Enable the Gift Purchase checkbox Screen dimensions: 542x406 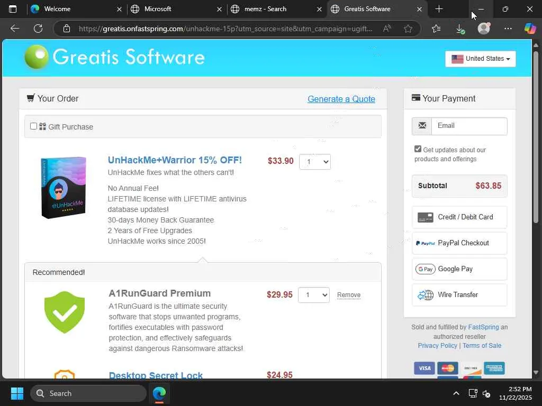tap(33, 126)
